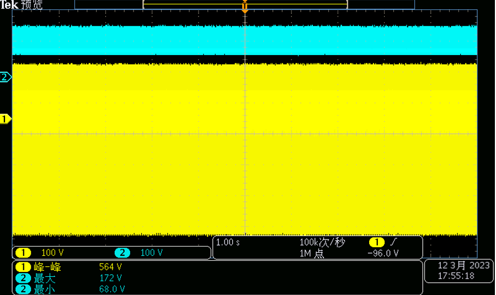Click the max measurement channel 2 badge
The image size is (496, 295).
(x=23, y=278)
